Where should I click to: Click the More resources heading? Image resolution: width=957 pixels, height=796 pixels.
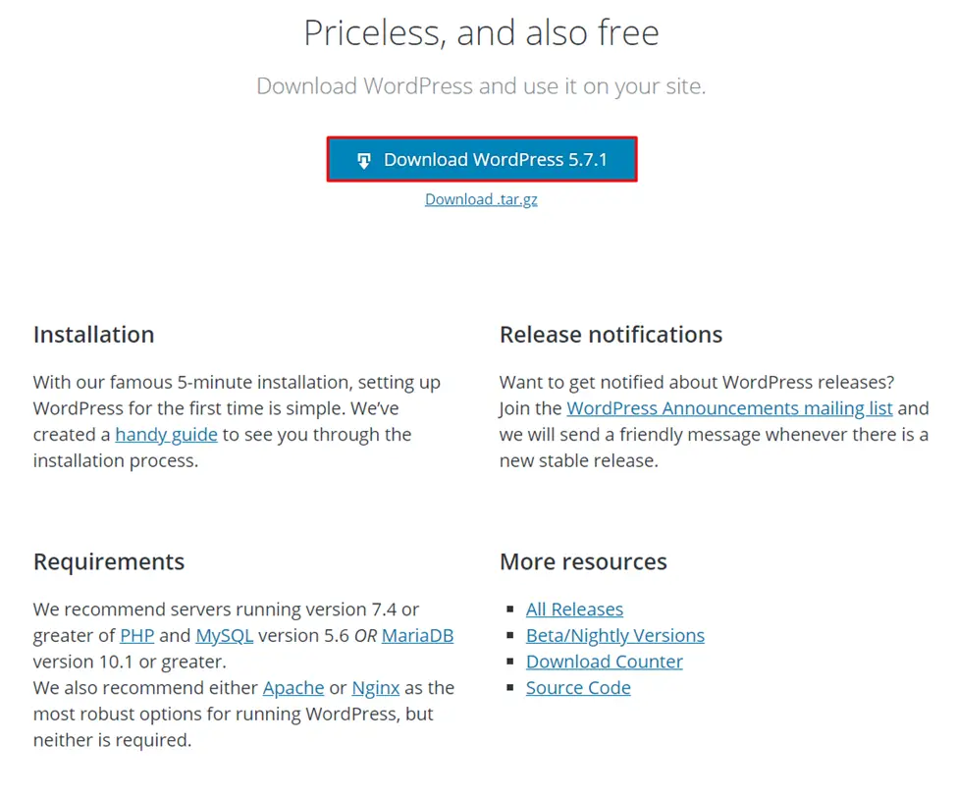point(582,561)
